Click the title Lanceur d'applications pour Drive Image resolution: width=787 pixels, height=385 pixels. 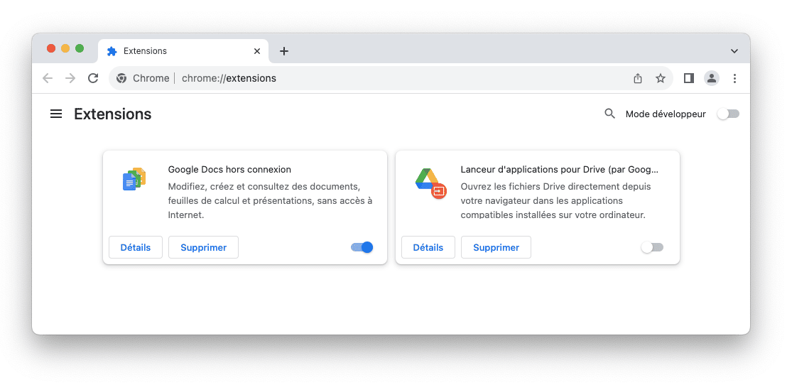pos(560,169)
